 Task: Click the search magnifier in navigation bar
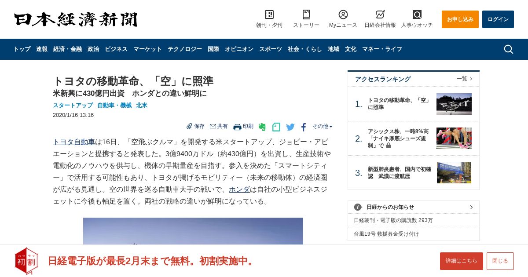click(x=509, y=49)
